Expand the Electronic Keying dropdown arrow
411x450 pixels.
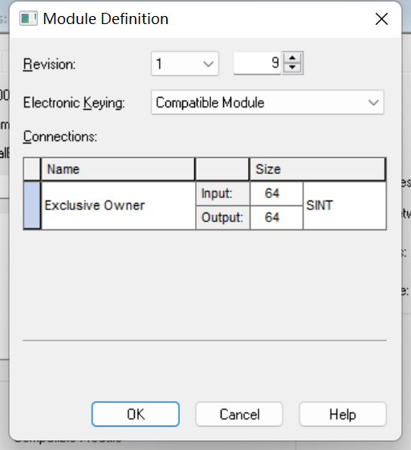[373, 103]
